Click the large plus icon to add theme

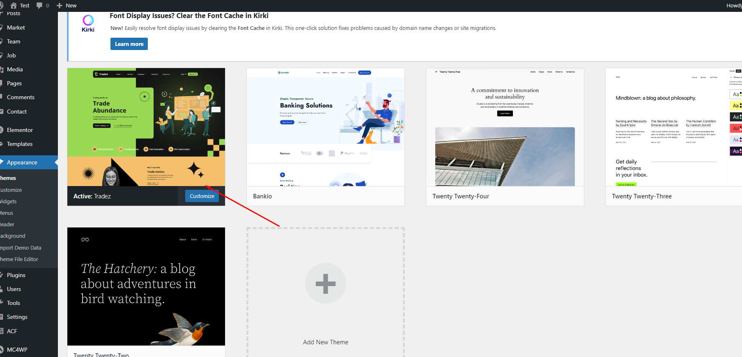tap(326, 283)
